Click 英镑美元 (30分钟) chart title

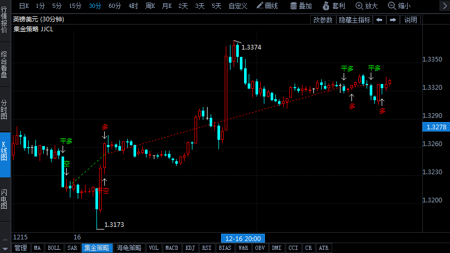click(x=39, y=19)
